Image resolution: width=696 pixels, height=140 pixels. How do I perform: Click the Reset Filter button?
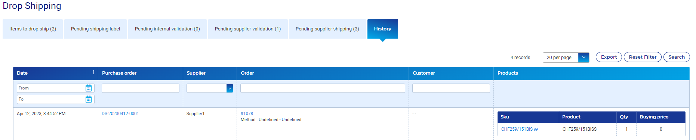[x=643, y=57]
